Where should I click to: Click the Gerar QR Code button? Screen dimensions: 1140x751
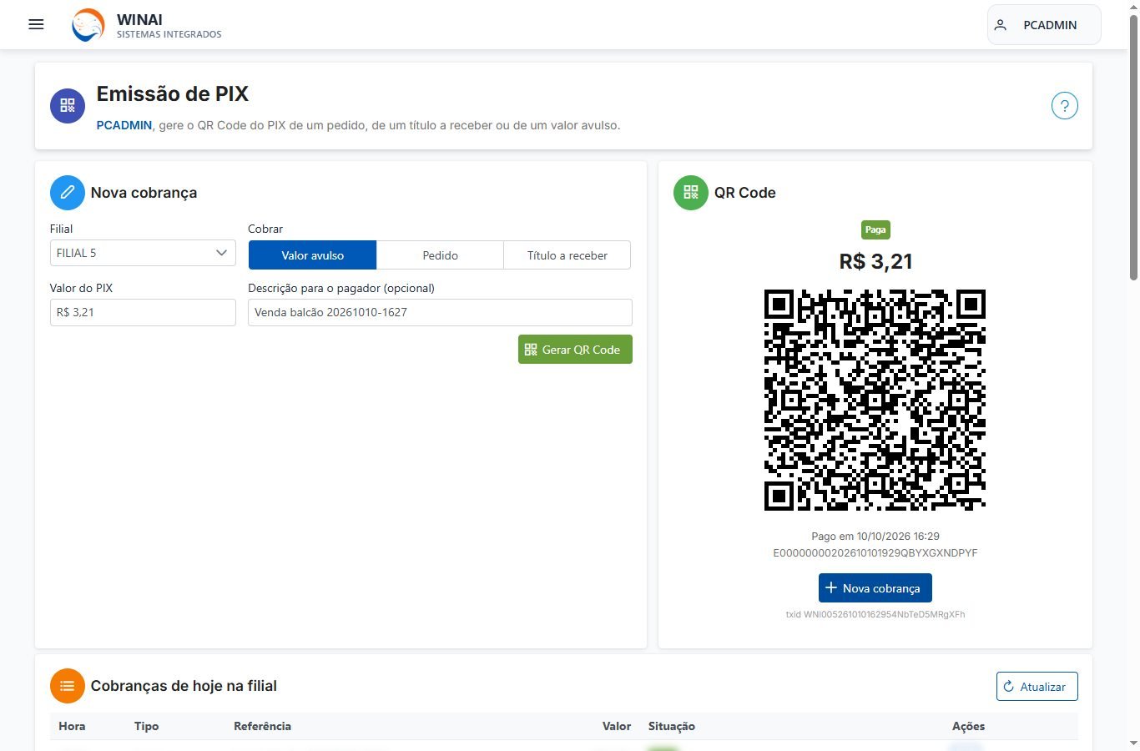tap(575, 350)
